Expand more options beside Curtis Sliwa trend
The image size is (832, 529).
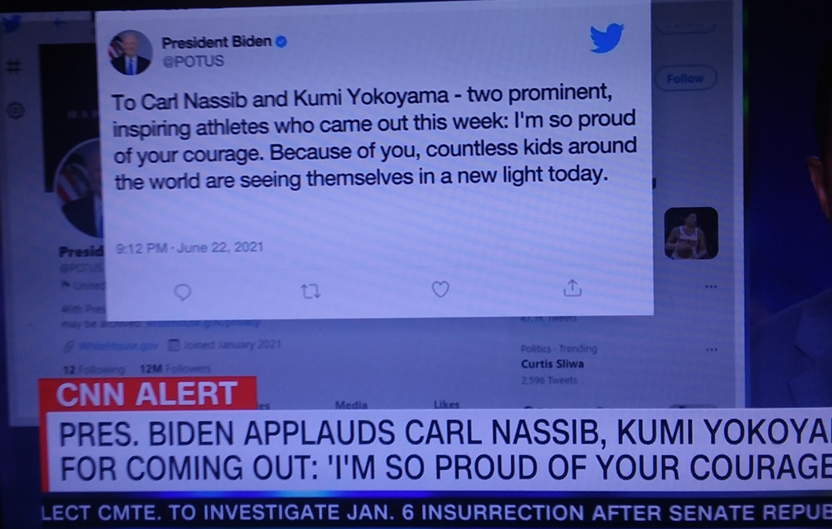(x=712, y=349)
